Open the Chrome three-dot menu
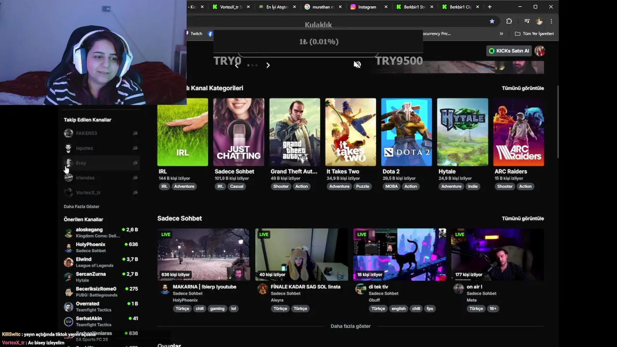 [x=551, y=21]
